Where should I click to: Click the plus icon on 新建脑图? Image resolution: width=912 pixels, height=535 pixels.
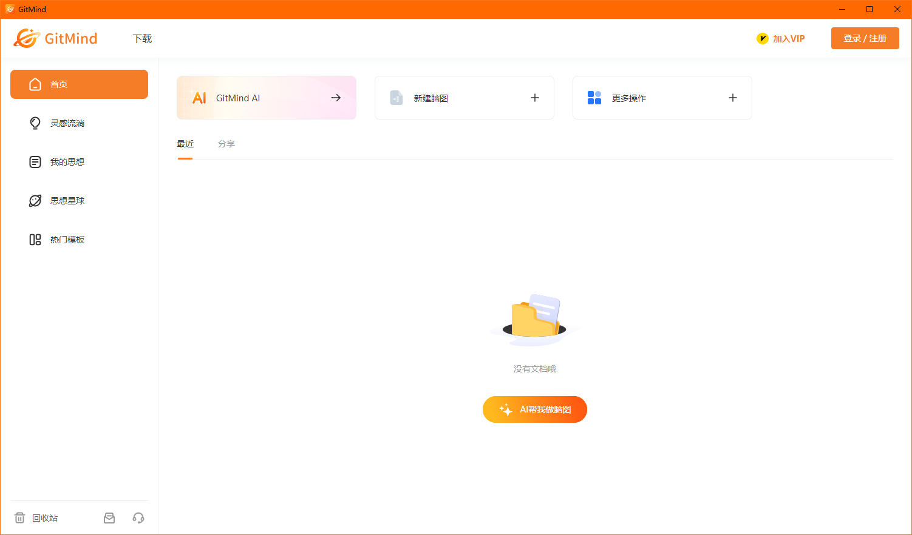(535, 98)
